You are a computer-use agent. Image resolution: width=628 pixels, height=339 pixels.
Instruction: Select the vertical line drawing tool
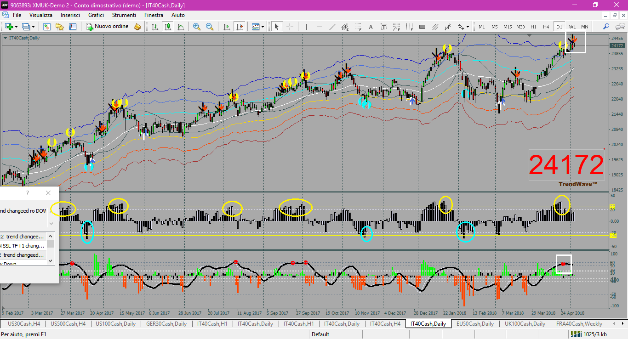point(306,27)
